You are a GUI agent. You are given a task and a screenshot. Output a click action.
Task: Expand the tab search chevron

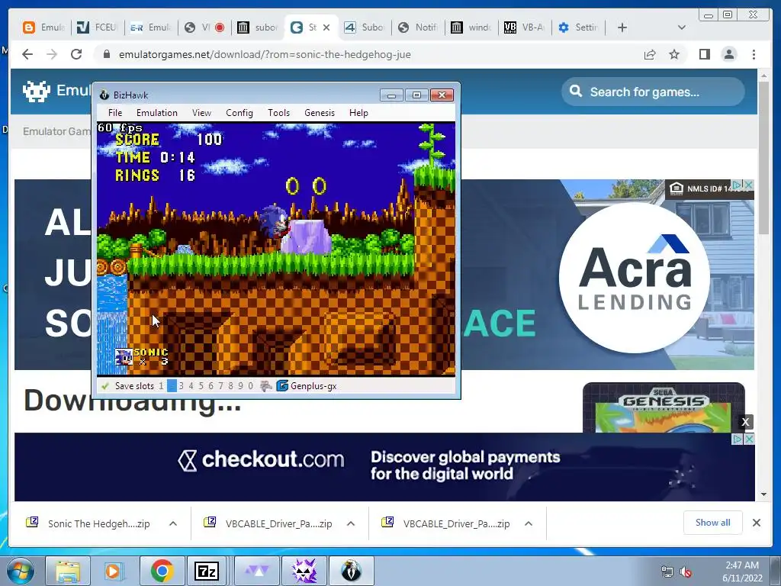click(682, 27)
